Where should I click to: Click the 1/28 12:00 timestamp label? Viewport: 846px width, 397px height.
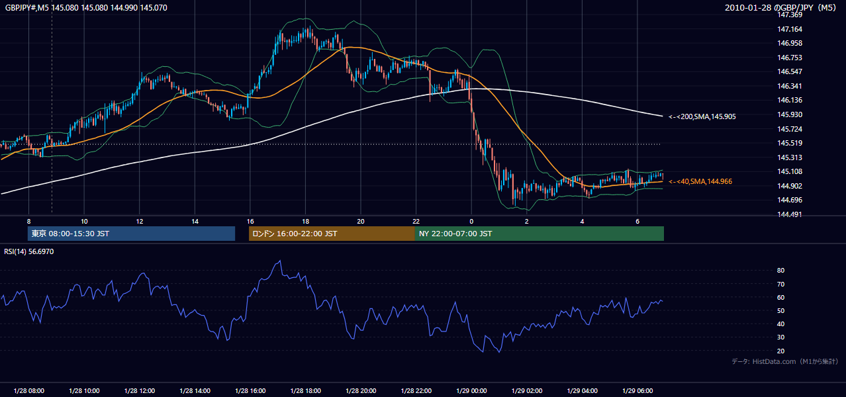(140, 390)
